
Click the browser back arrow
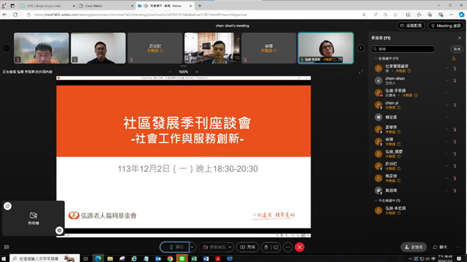(x=5, y=15)
